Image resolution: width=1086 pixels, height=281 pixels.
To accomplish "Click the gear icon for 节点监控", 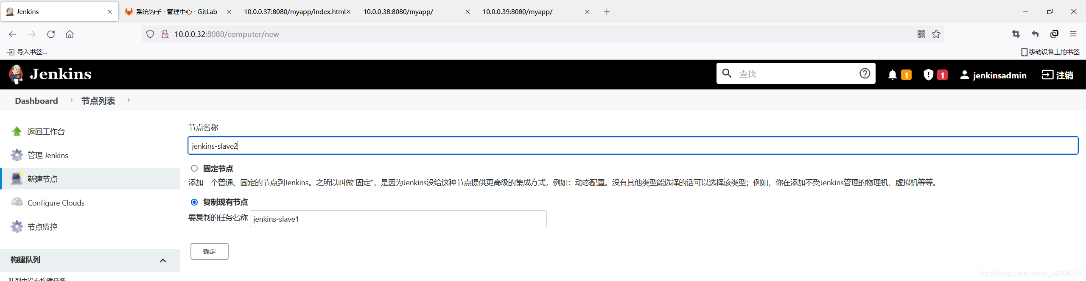I will [17, 227].
